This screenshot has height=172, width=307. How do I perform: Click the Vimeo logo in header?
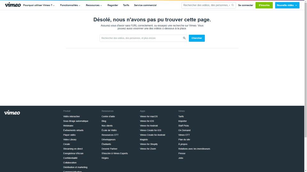[x=13, y=5]
